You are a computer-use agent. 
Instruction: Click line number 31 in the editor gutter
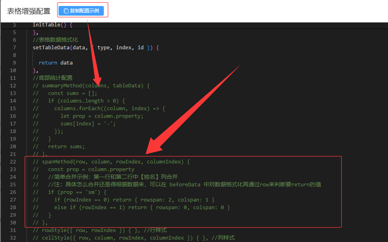pyautogui.click(x=13, y=230)
